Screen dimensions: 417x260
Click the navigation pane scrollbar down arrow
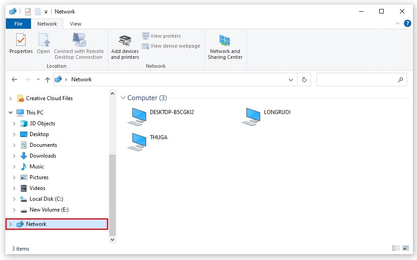112,239
